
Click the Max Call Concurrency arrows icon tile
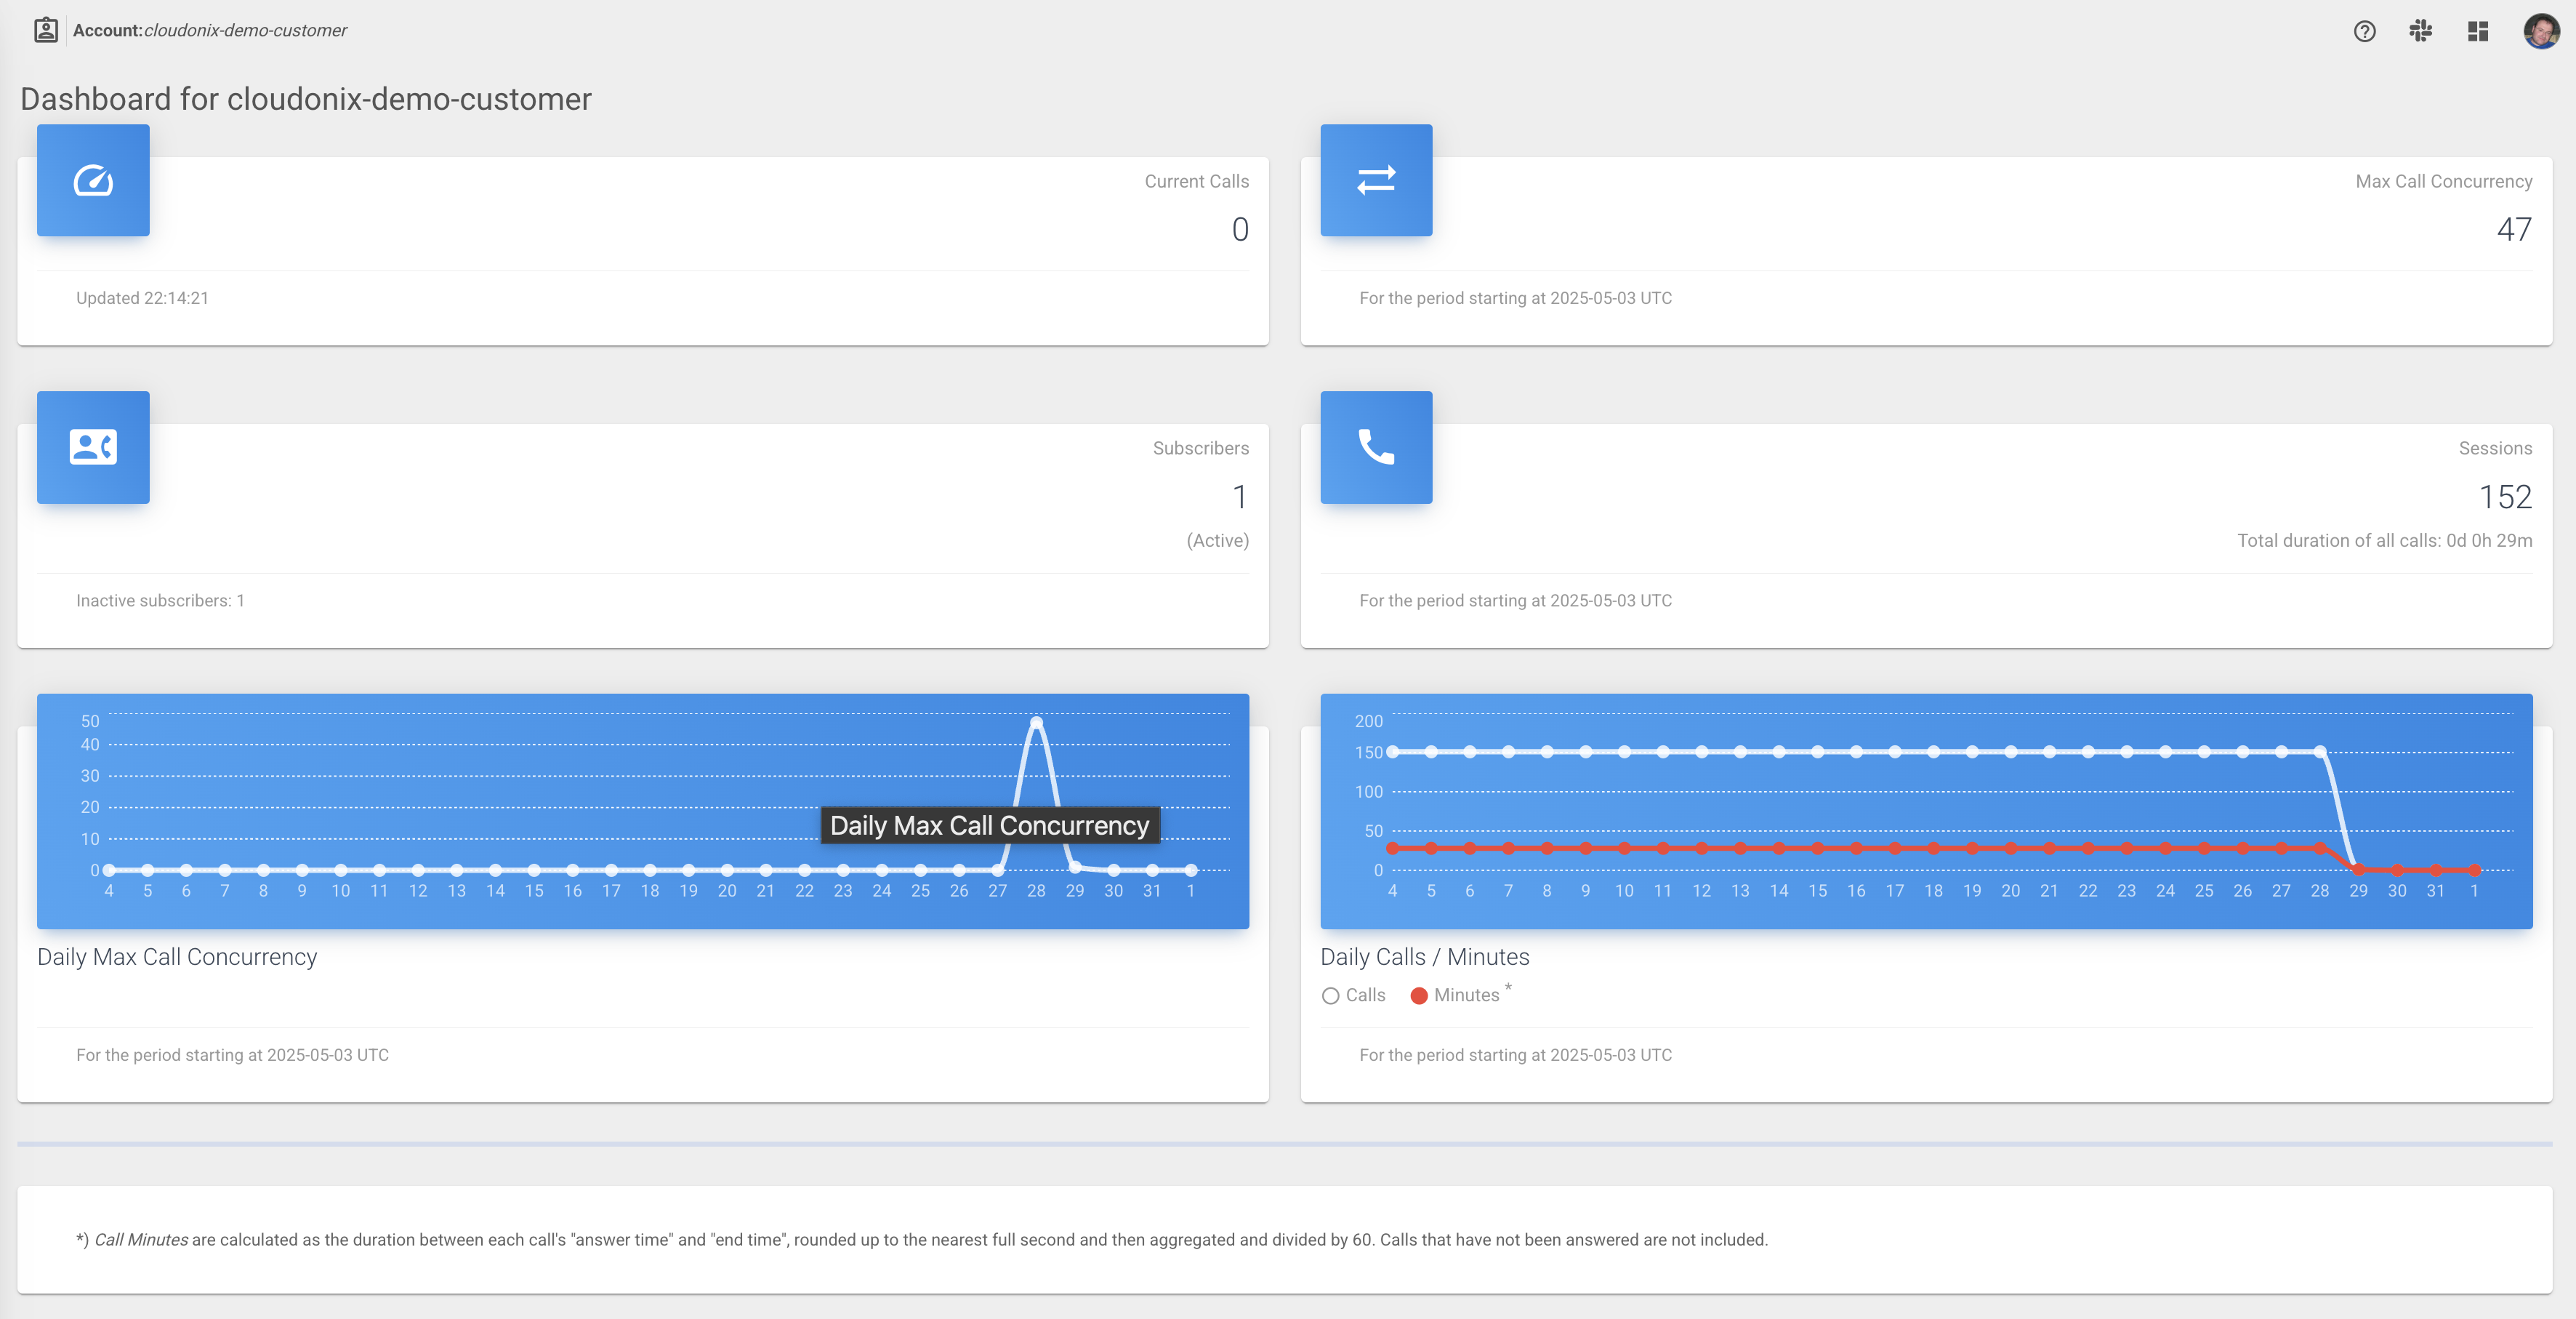[x=1376, y=180]
